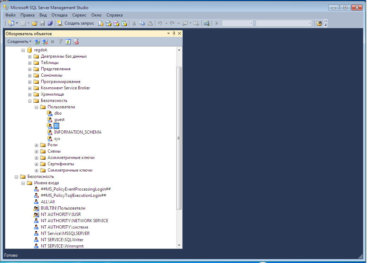The image size is (367, 263).
Task: Open the Окно menu
Action: pyautogui.click(x=97, y=15)
